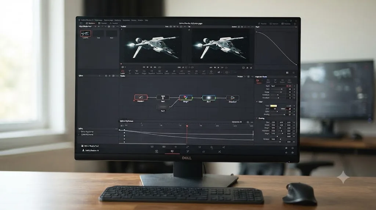Toggle the switch dot beside Generation in spline editor
This screenshot has height=210, width=376.
(x=241, y=122)
